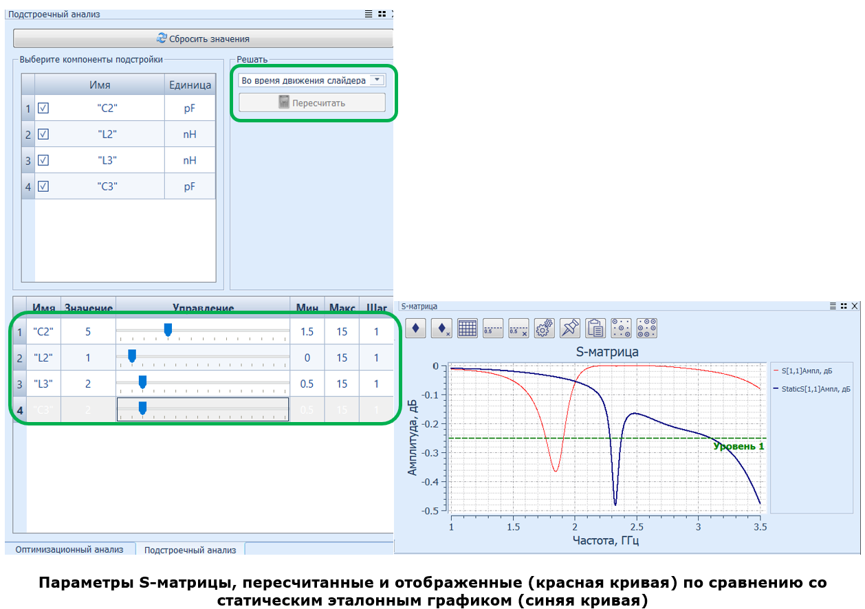Toggle the "C3" component checkbox
Viewport: 865px width, 609px height.
[43, 186]
